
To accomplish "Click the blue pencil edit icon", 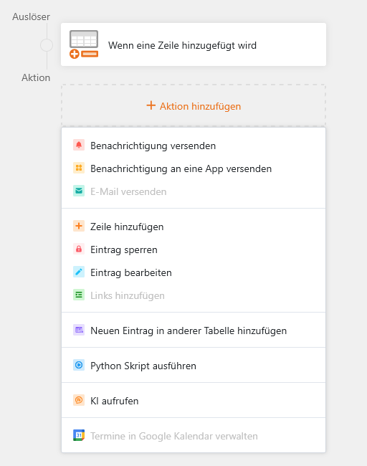I will pos(79,272).
